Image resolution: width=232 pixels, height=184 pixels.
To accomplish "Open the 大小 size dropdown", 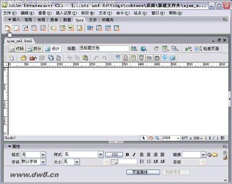I will pyautogui.click(x=77, y=162).
